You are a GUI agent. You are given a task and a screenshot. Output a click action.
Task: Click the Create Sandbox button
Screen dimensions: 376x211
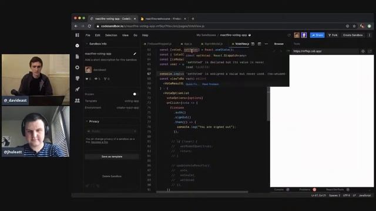pos(352,35)
